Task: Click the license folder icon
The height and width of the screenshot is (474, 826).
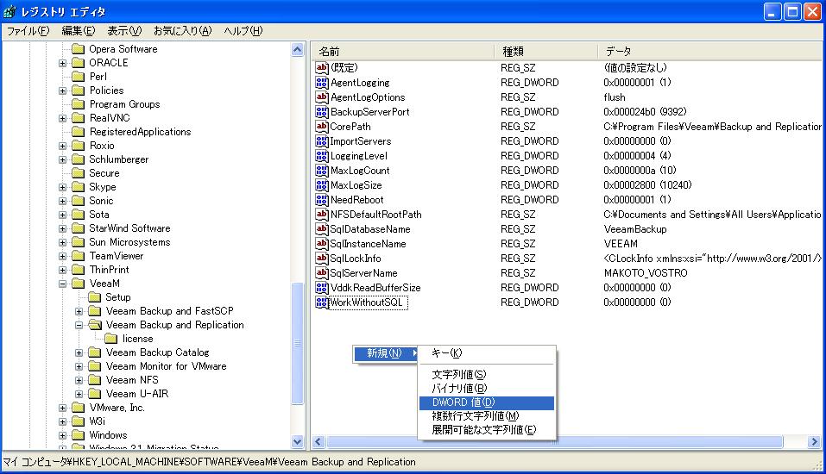Action: 111,339
